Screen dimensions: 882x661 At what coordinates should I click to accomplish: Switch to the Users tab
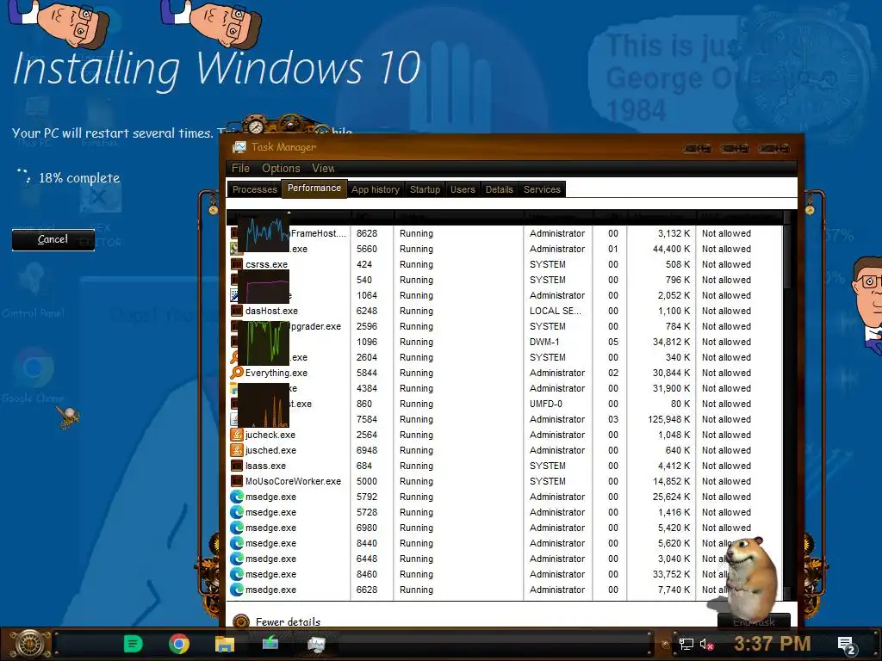(463, 189)
